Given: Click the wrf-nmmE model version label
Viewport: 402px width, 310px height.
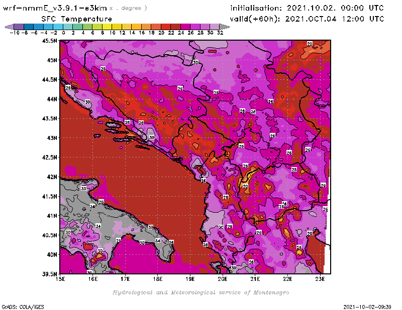Looking at the screenshot, I should (x=55, y=8).
